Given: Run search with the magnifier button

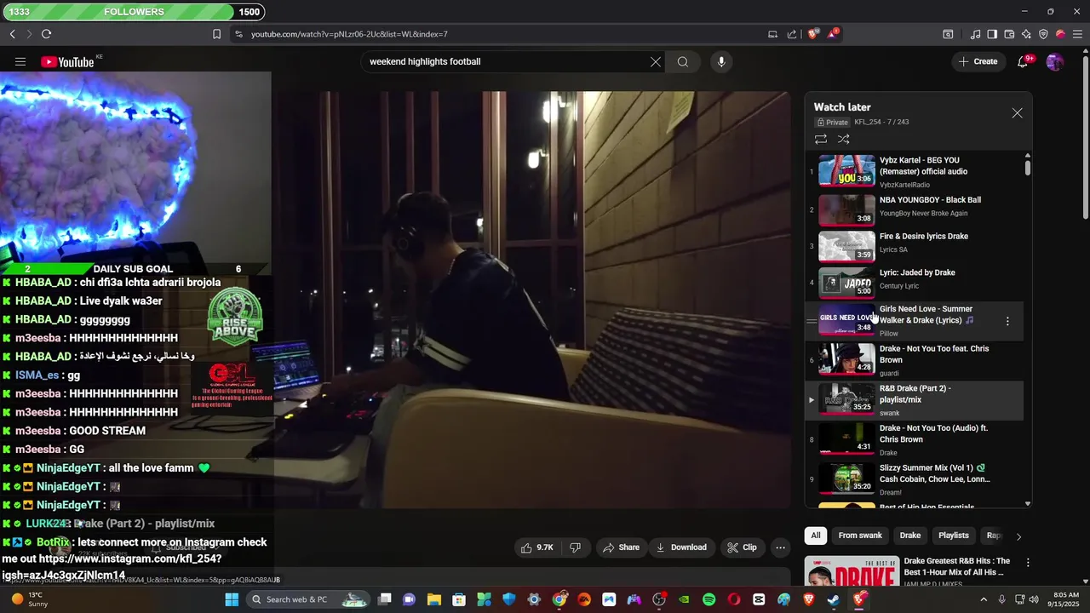Looking at the screenshot, I should [683, 61].
